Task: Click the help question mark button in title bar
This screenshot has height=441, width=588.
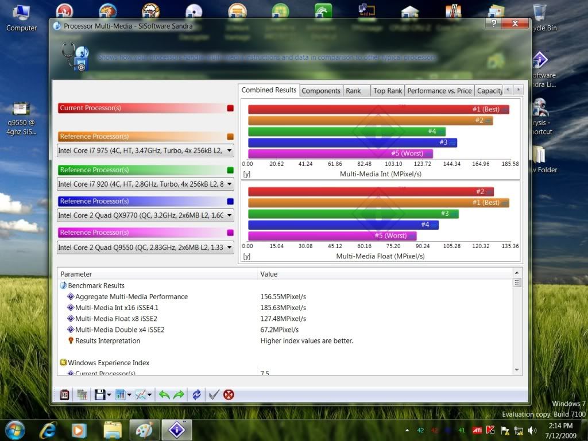Action: (494, 23)
